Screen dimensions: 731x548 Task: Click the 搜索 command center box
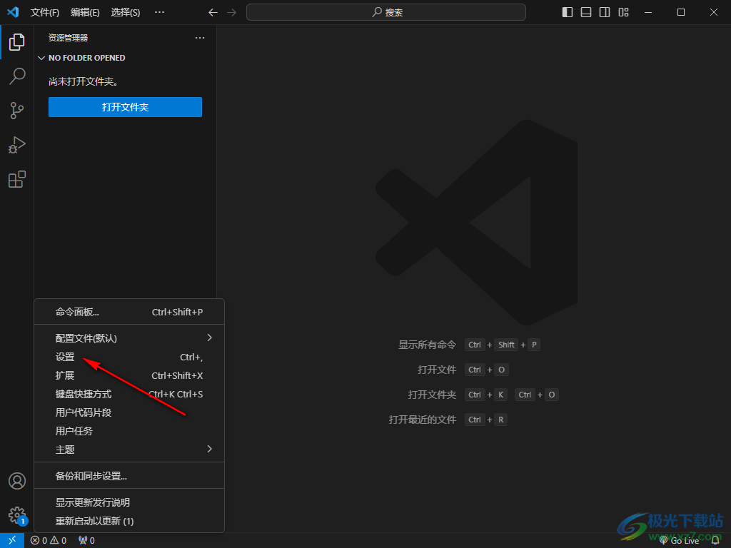pos(385,12)
